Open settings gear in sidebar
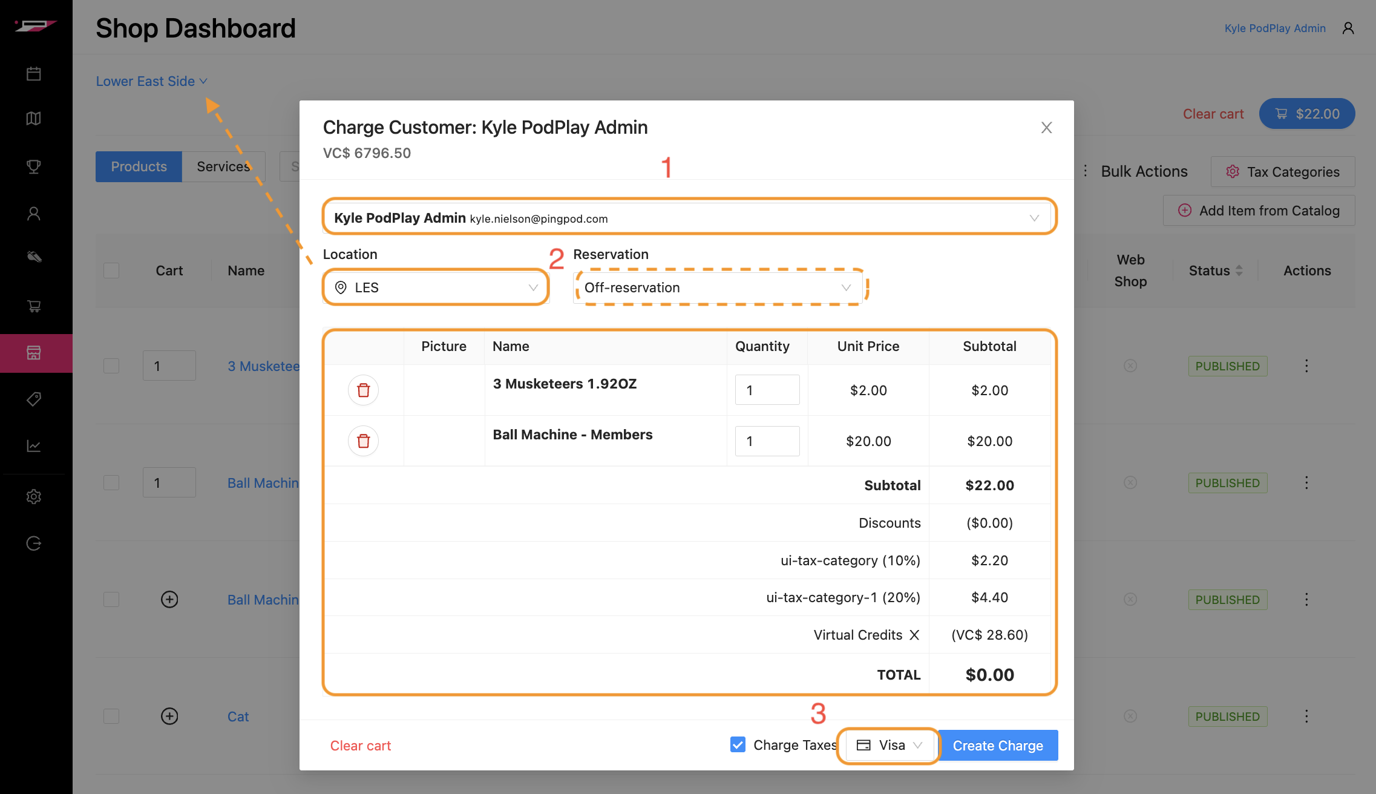This screenshot has height=794, width=1376. tap(34, 496)
